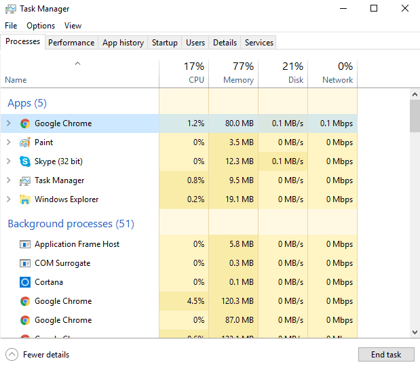Click the Google Chrome icon in Apps
This screenshot has width=420, height=369.
click(25, 123)
